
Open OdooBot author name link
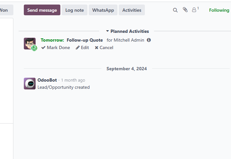pyautogui.click(x=47, y=80)
